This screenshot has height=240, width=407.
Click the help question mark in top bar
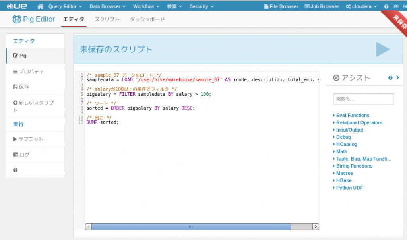click(386, 6)
